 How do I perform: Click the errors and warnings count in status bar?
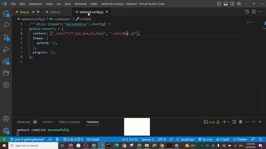pos(73,139)
